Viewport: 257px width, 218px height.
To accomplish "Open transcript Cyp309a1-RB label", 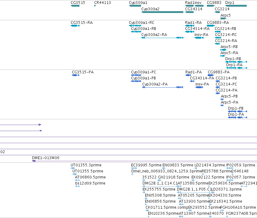I will [143, 28].
